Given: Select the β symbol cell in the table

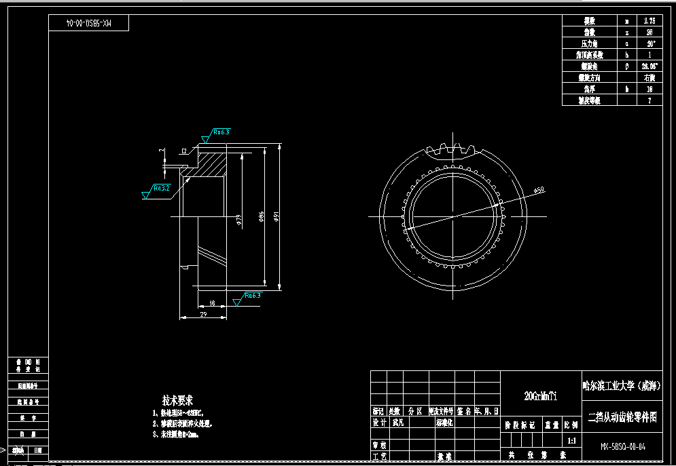Looking at the screenshot, I should click(627, 66).
